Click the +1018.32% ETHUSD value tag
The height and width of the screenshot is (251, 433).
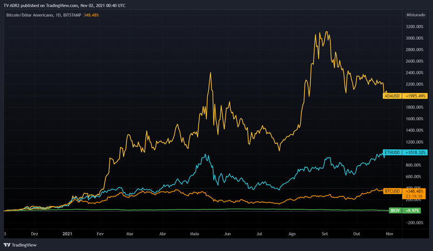point(415,153)
